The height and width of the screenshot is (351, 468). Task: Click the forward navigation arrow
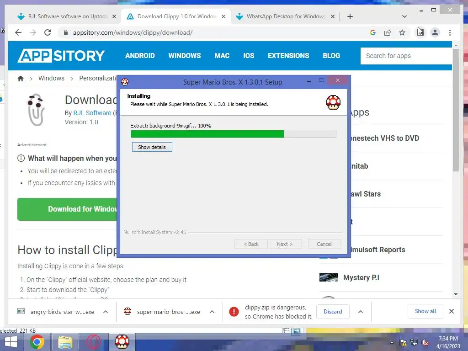point(33,32)
